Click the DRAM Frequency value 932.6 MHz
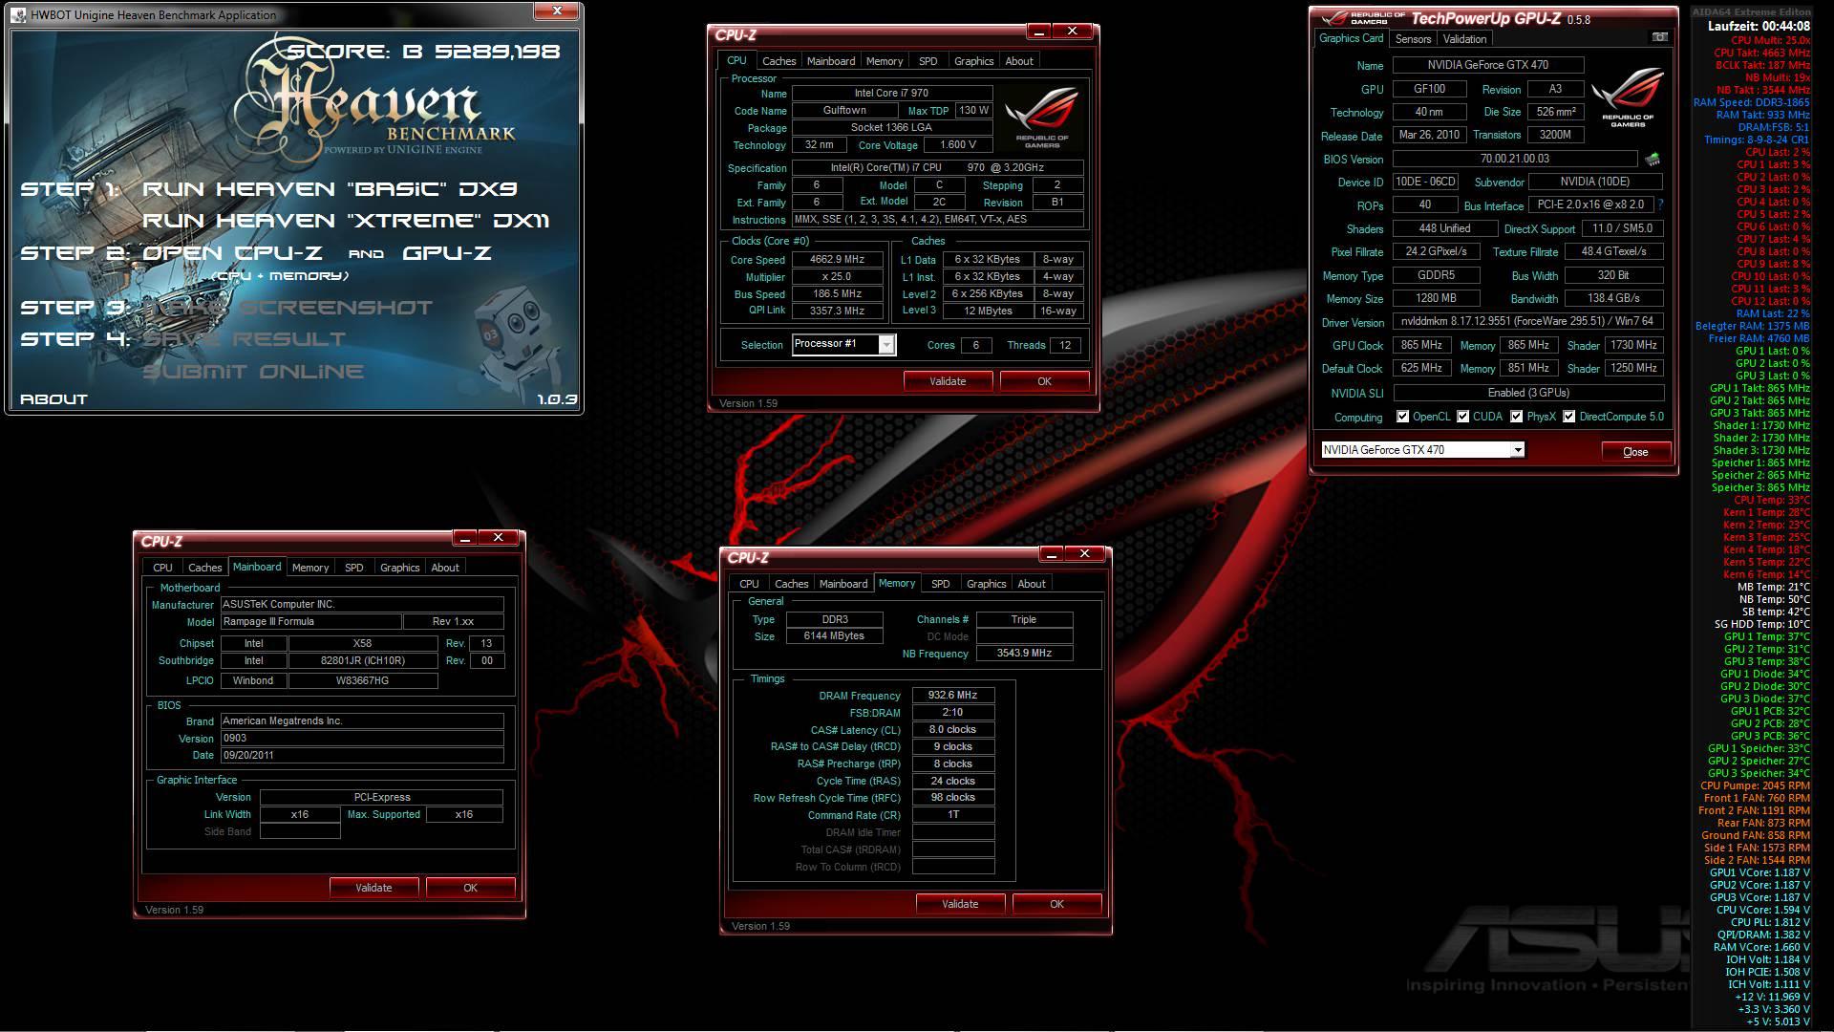1834x1032 pixels. pyautogui.click(x=953, y=696)
